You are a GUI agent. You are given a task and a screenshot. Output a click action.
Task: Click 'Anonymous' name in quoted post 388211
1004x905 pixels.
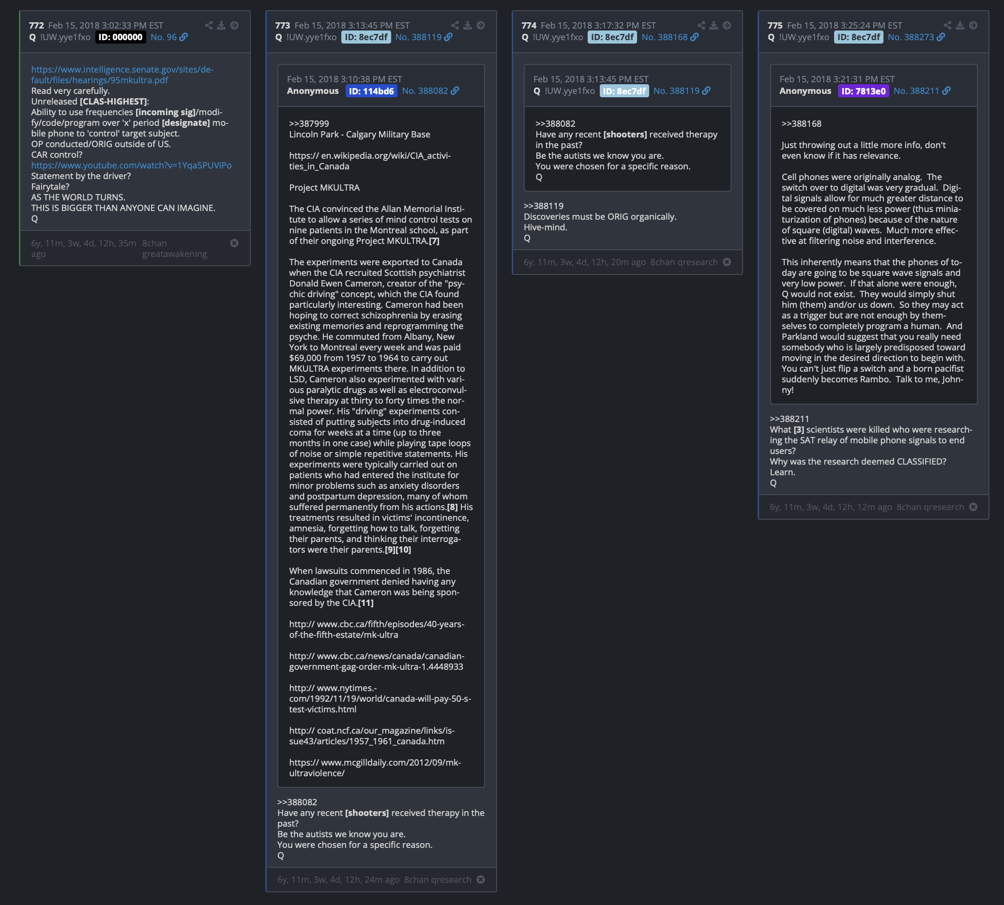805,91
